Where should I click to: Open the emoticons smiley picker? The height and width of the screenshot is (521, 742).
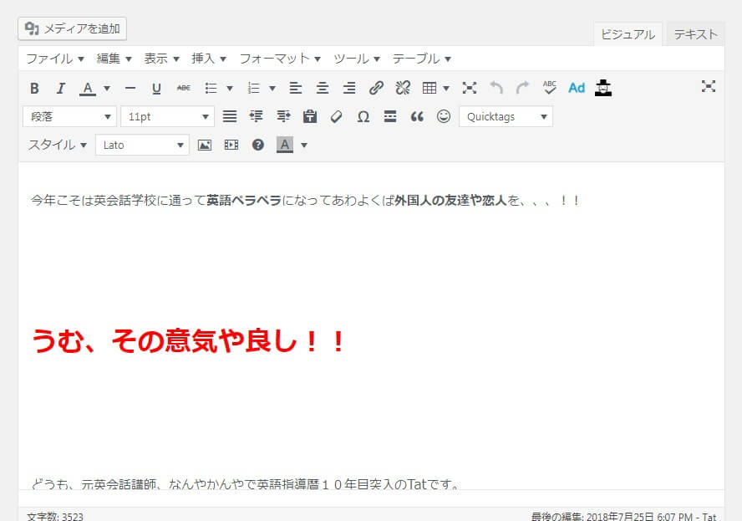(444, 116)
